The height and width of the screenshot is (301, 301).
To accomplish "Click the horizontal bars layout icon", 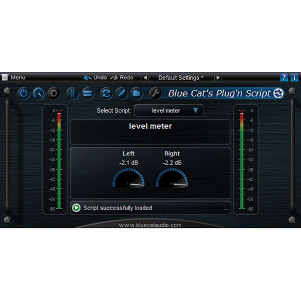I will 88,94.
